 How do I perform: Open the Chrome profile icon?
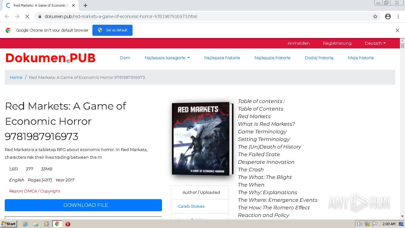point(388,16)
